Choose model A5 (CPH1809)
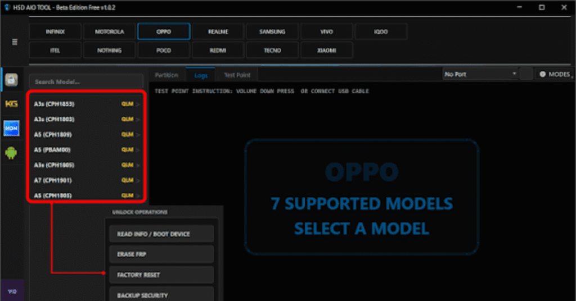Screen dimensions: 576x301 click(87, 135)
